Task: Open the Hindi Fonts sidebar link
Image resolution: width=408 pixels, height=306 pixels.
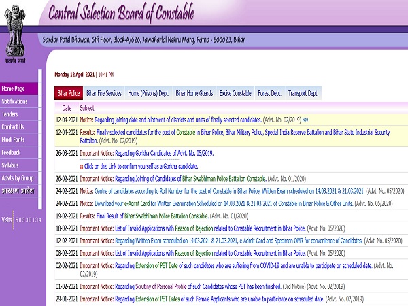Action: 13,139
